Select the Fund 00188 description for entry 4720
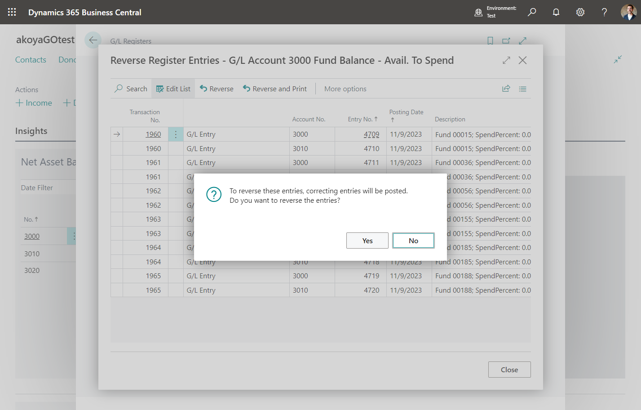The image size is (641, 410). pos(483,290)
